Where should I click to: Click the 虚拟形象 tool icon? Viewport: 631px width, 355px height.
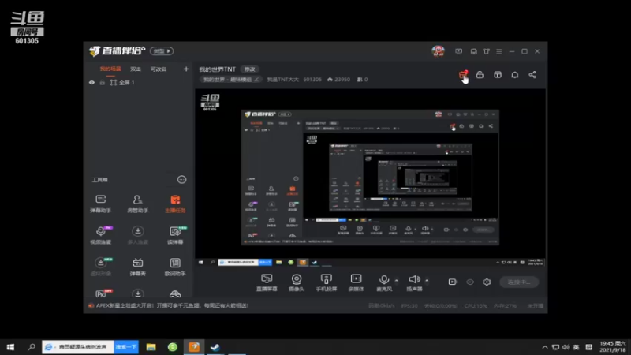(x=101, y=263)
